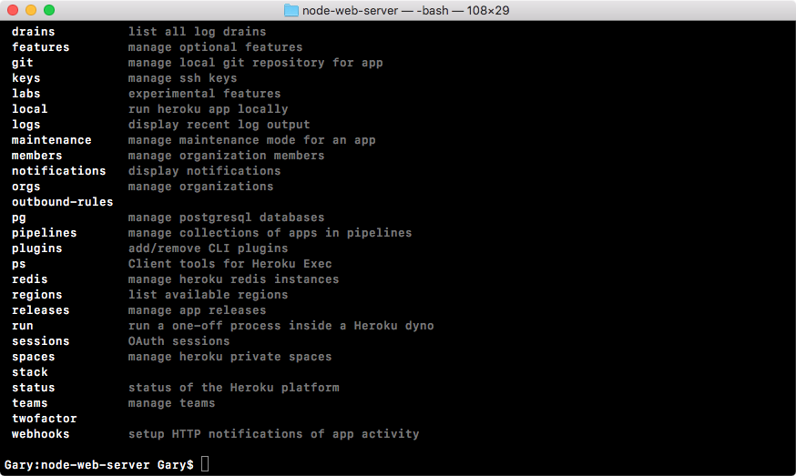Click the text 'display notifications'

click(204, 171)
